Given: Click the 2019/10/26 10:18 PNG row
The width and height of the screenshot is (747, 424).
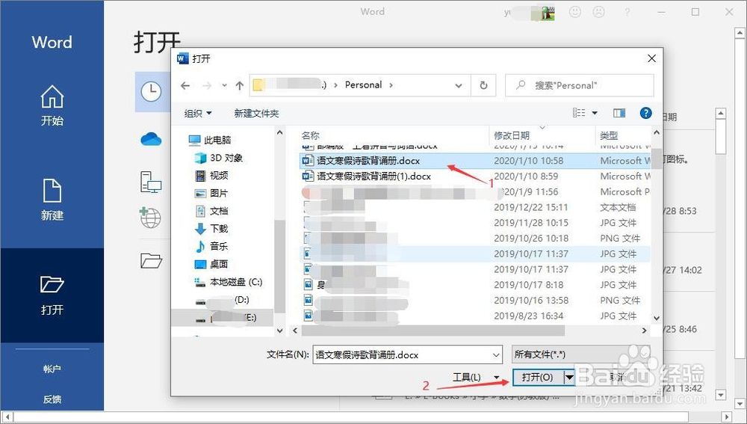Looking at the screenshot, I should tap(474, 239).
